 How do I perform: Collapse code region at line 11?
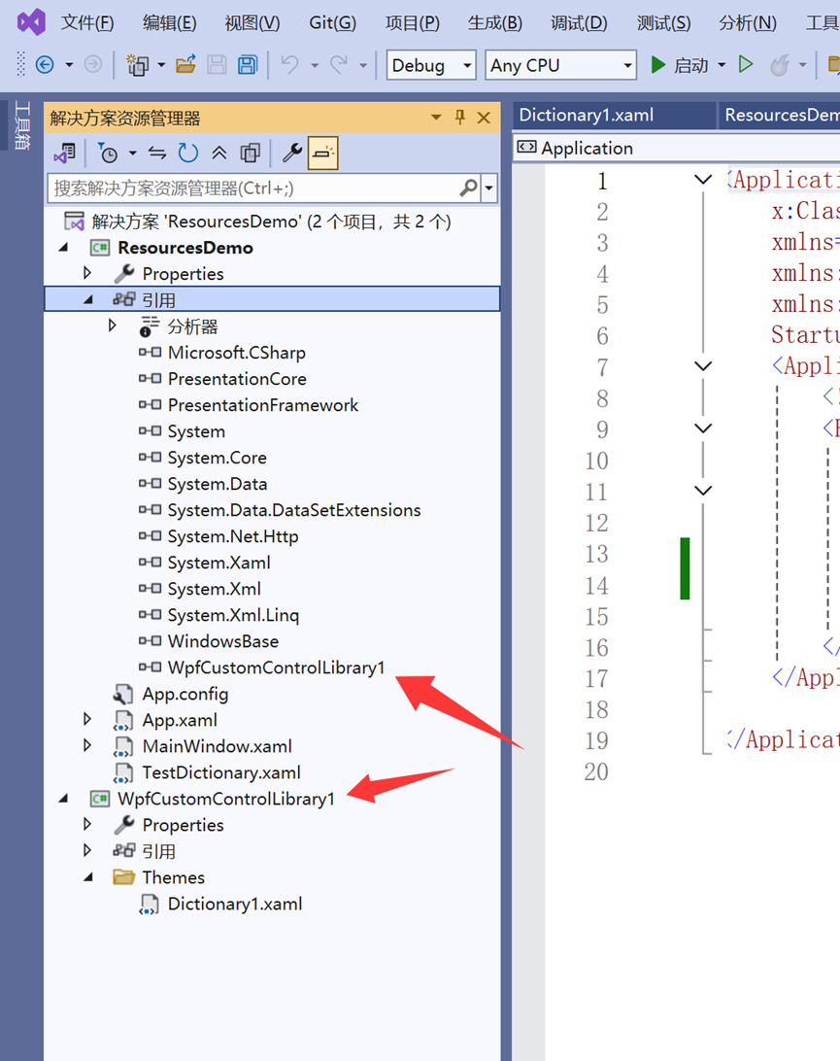pyautogui.click(x=703, y=491)
